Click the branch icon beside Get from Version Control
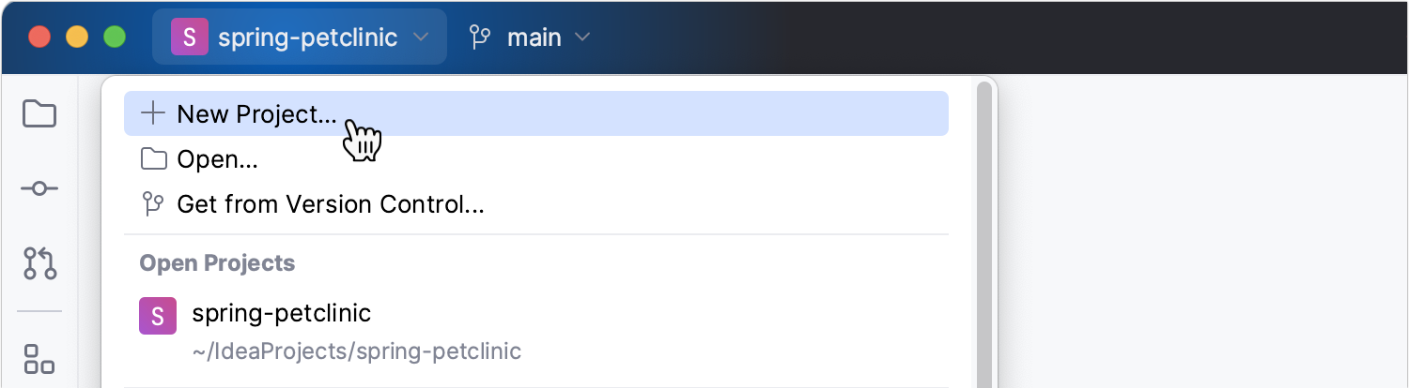 (x=152, y=203)
